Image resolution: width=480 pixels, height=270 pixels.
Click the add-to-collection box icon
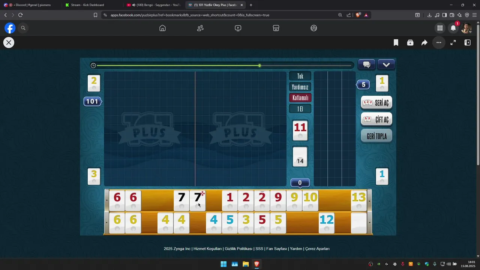(x=410, y=43)
